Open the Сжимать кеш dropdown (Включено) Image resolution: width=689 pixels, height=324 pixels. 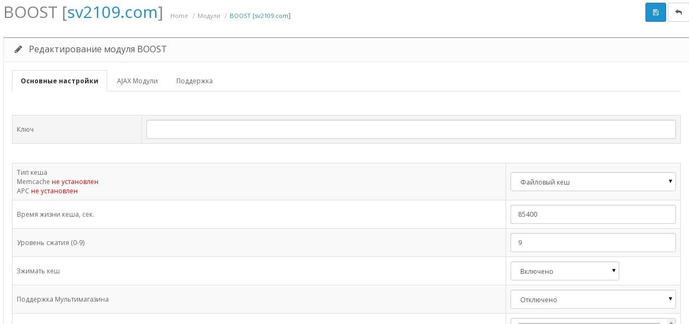pyautogui.click(x=564, y=271)
